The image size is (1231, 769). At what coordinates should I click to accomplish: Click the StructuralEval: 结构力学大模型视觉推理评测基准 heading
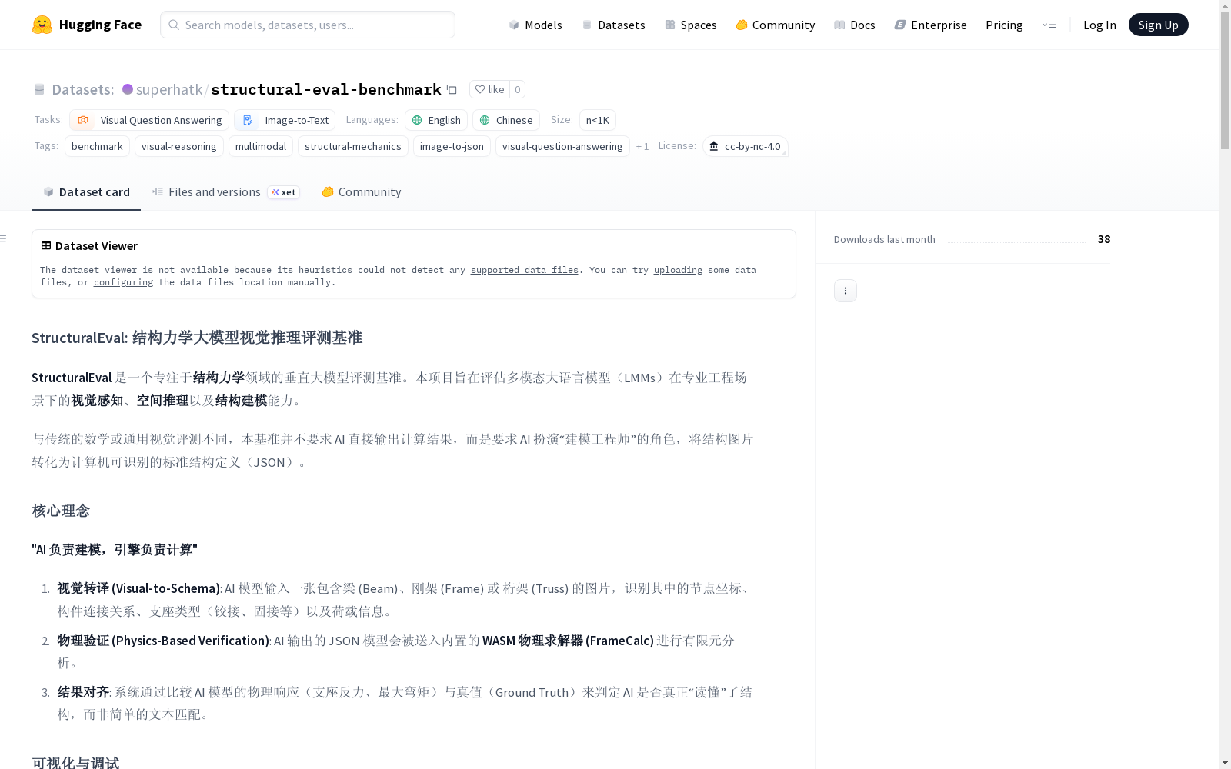[197, 338]
